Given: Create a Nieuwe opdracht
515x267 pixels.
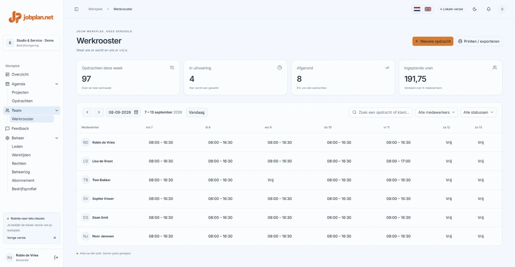Looking at the screenshot, I should (x=433, y=41).
